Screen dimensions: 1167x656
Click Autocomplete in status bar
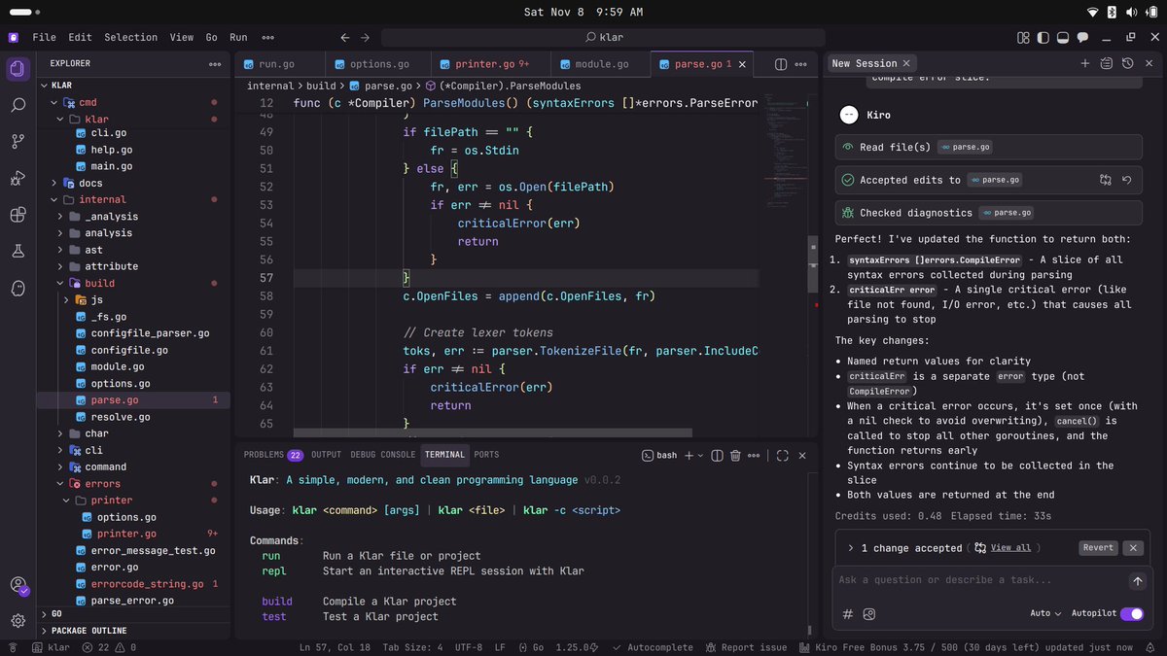coord(653,647)
